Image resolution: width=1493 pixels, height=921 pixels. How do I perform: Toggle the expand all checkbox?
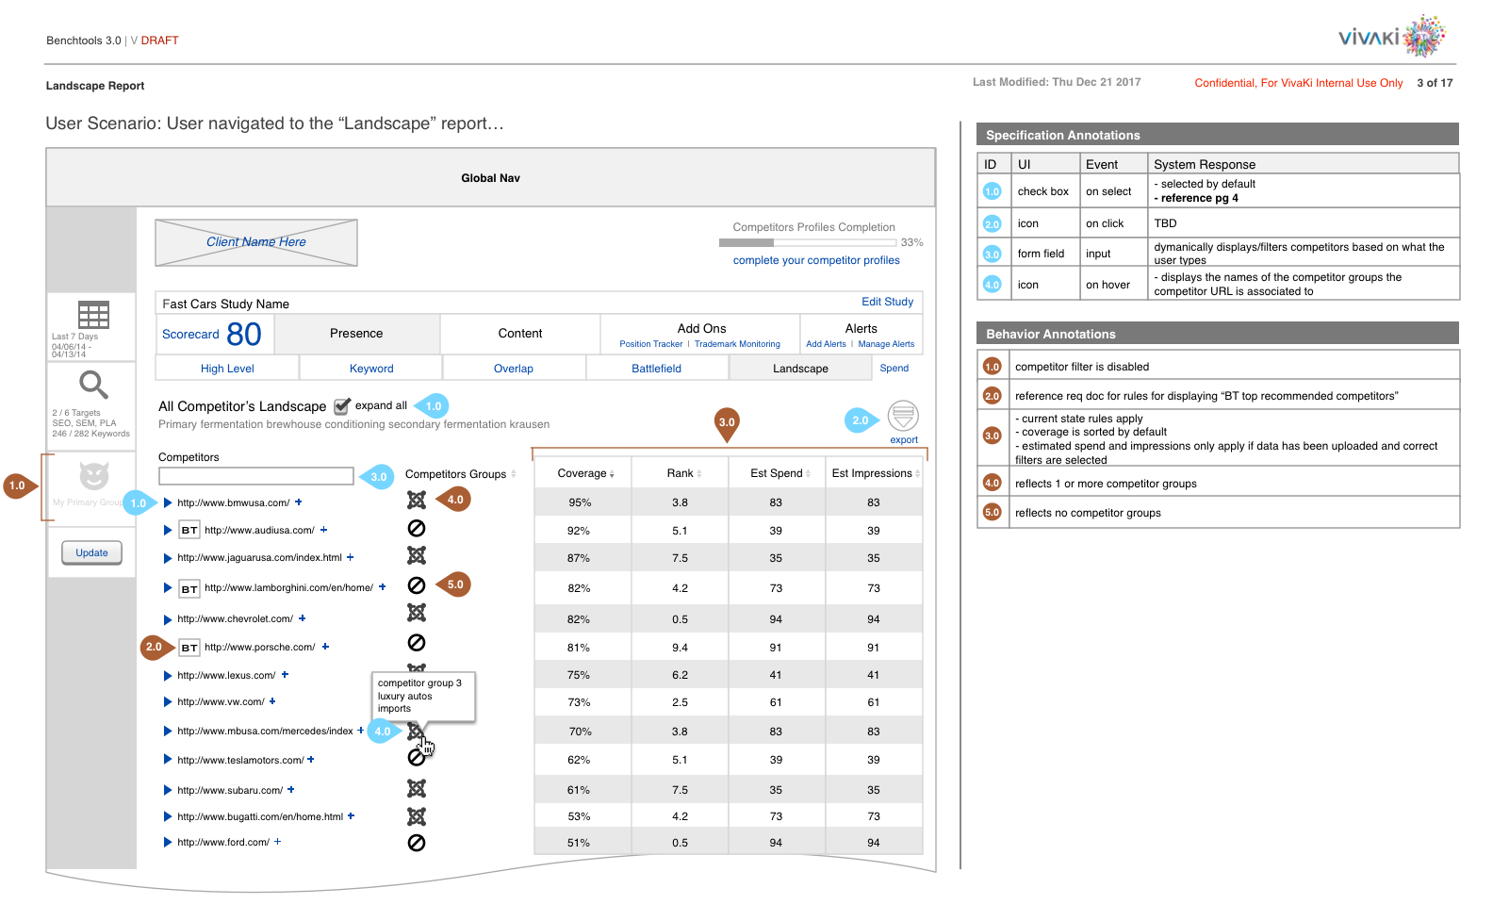[x=342, y=406]
